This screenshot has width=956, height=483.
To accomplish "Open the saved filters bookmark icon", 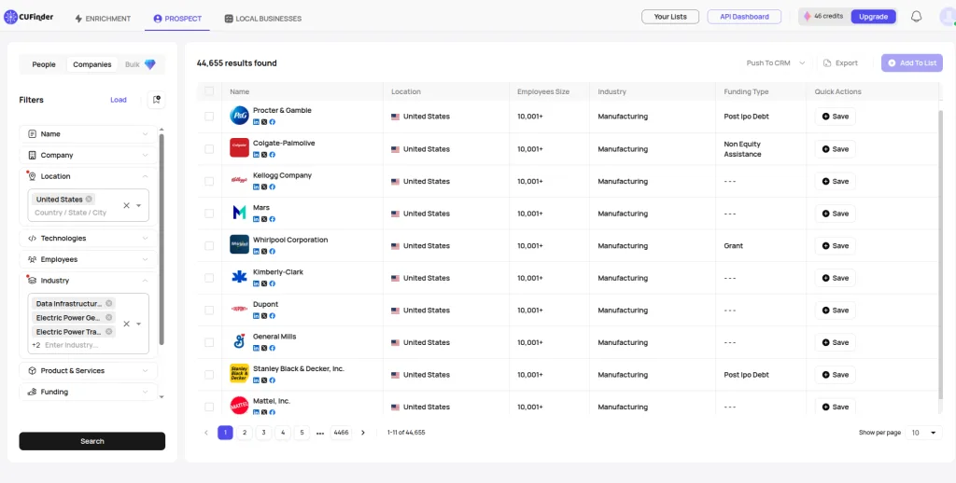I will point(157,100).
